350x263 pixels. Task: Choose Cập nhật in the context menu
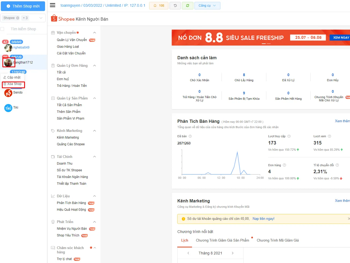pyautogui.click(x=12, y=77)
